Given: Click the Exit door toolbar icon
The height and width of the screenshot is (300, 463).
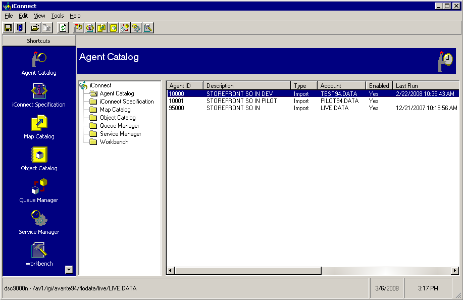Looking at the screenshot, I should point(20,28).
